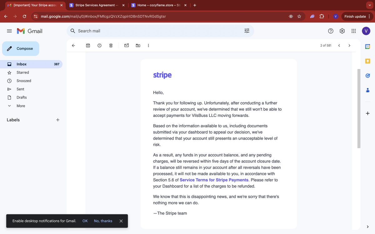
Task: Click the Finish update button
Action: click(x=355, y=16)
